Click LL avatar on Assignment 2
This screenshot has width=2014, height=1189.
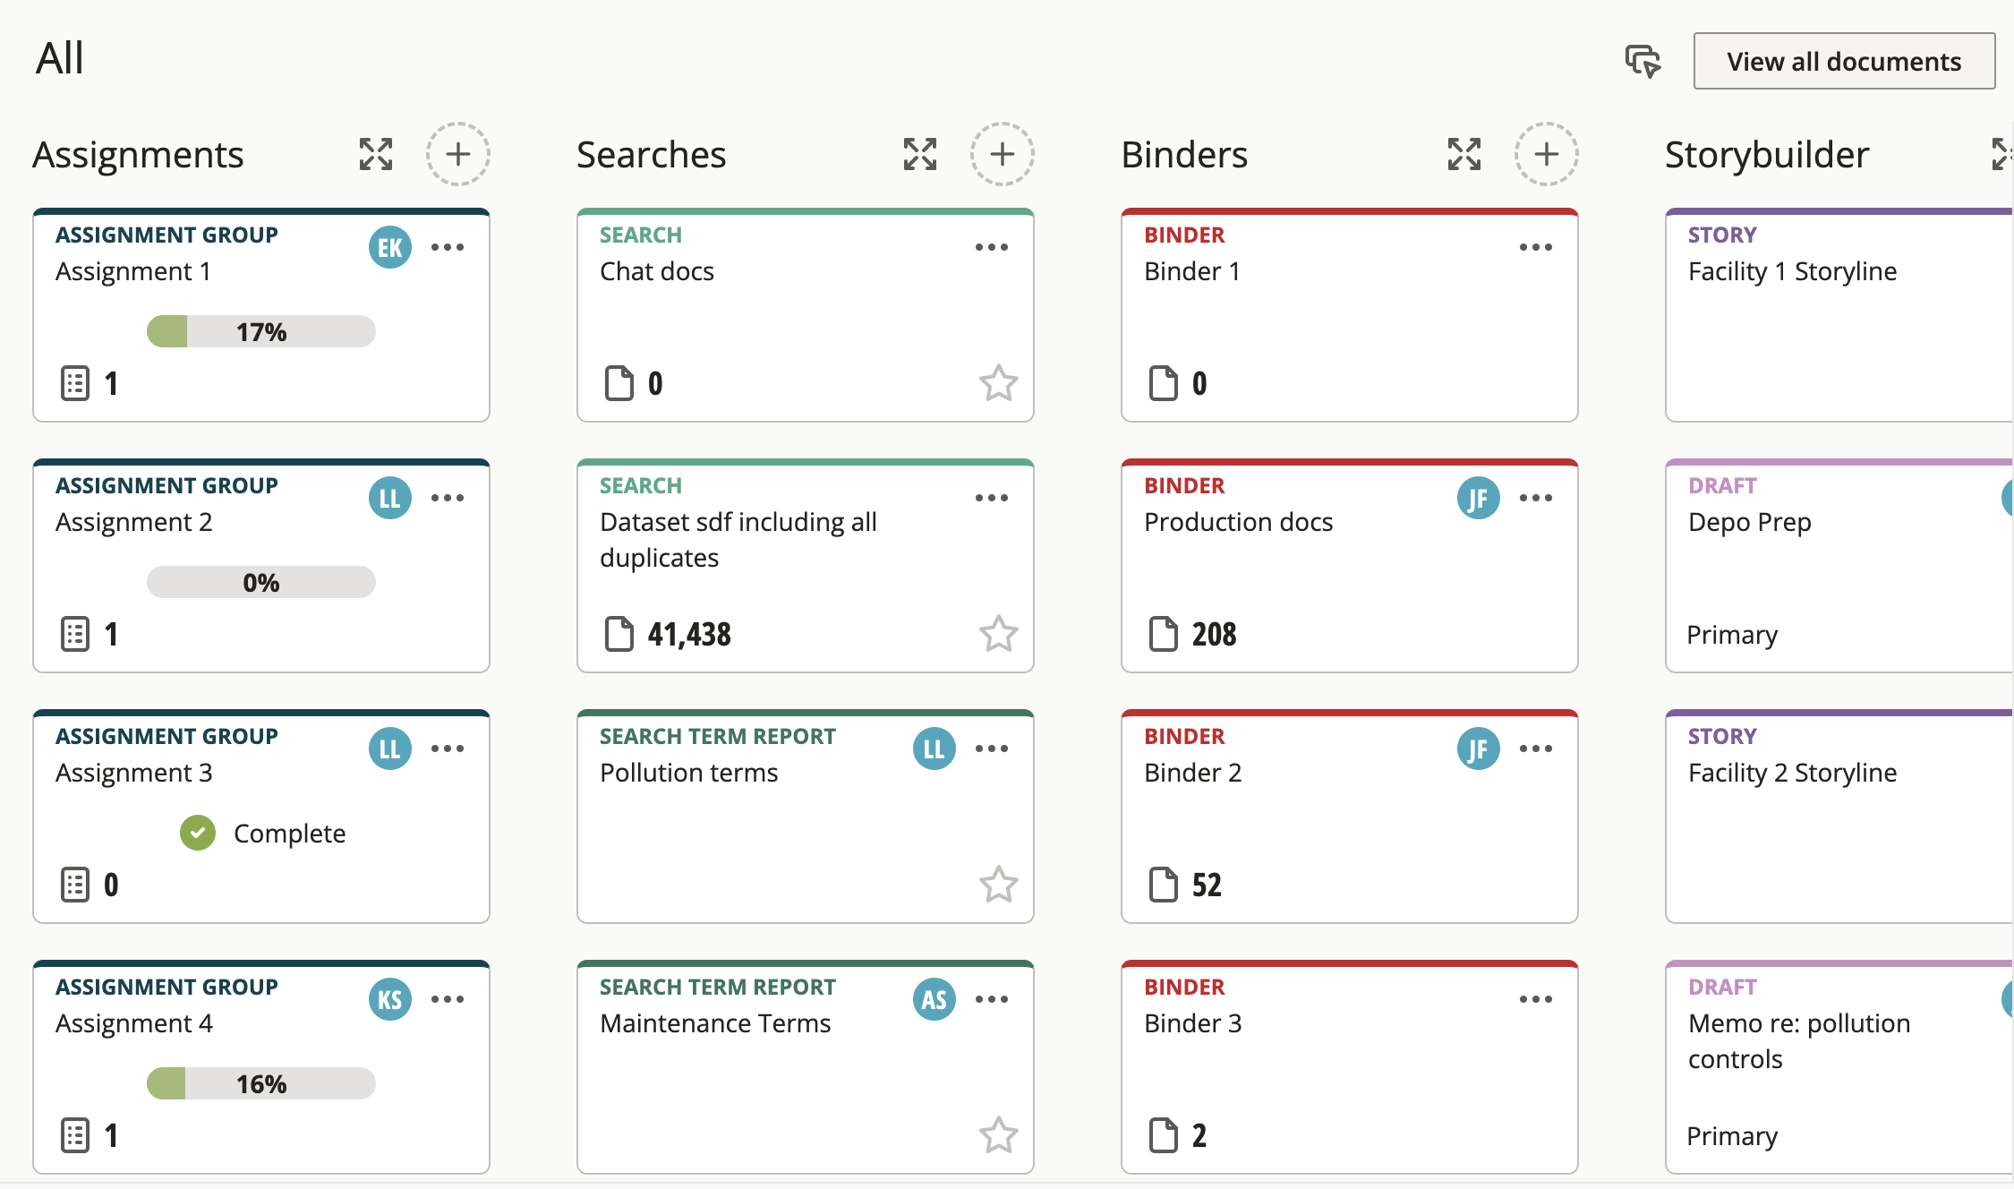coord(390,498)
